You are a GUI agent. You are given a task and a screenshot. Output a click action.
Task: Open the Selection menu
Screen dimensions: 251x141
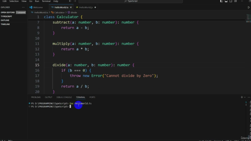click(14, 1)
